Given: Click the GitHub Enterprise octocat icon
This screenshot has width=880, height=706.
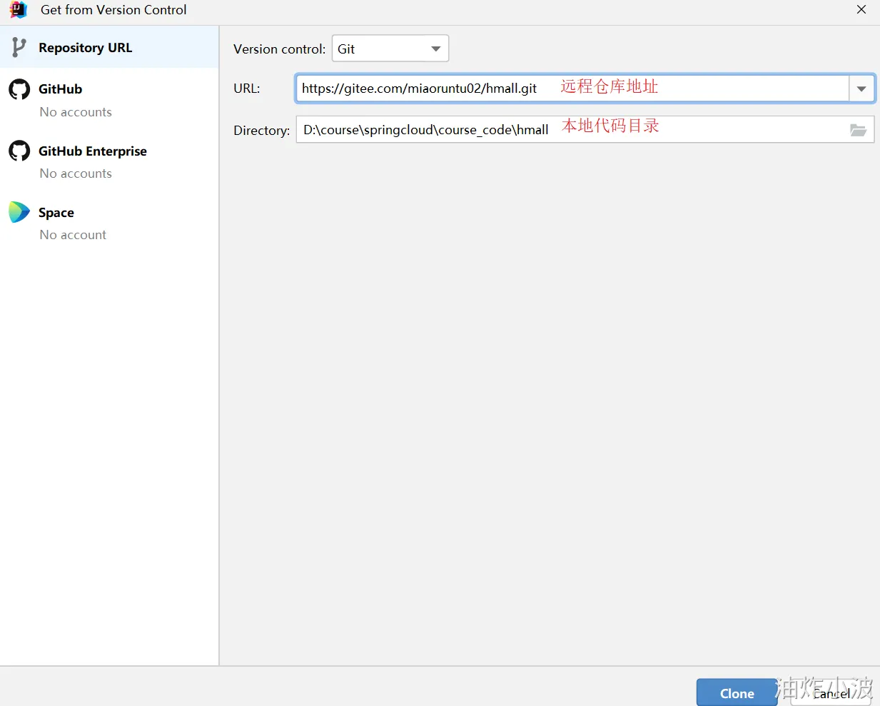Looking at the screenshot, I should pos(19,151).
